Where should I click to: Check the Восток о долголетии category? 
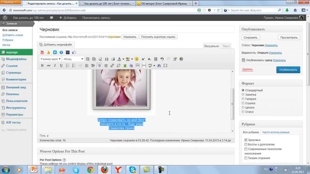tap(246, 145)
